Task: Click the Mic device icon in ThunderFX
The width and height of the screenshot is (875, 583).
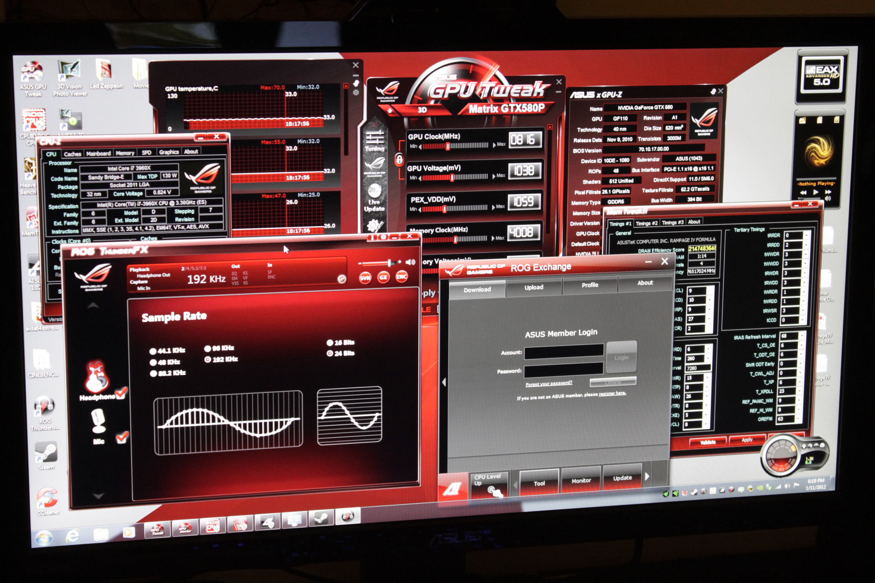Action: [99, 421]
